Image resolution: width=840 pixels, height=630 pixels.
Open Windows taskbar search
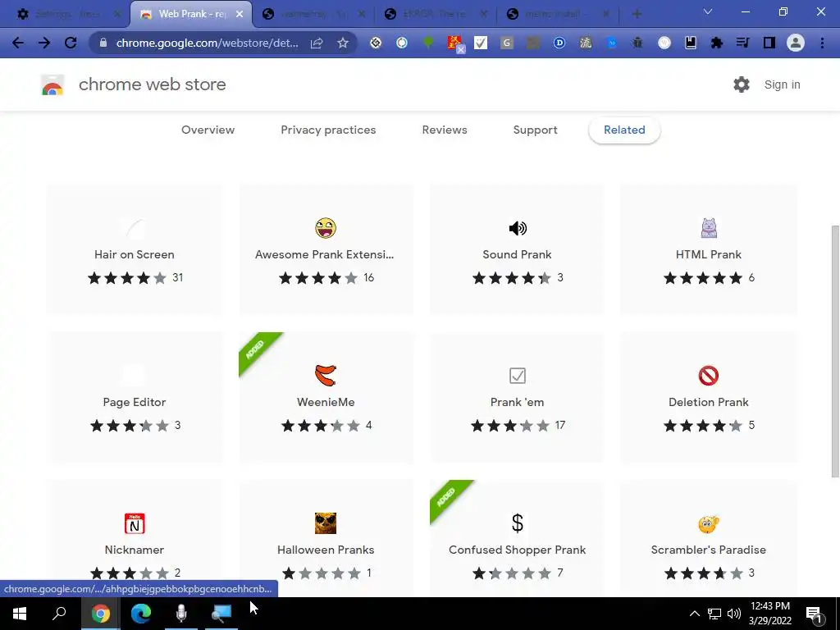59,614
